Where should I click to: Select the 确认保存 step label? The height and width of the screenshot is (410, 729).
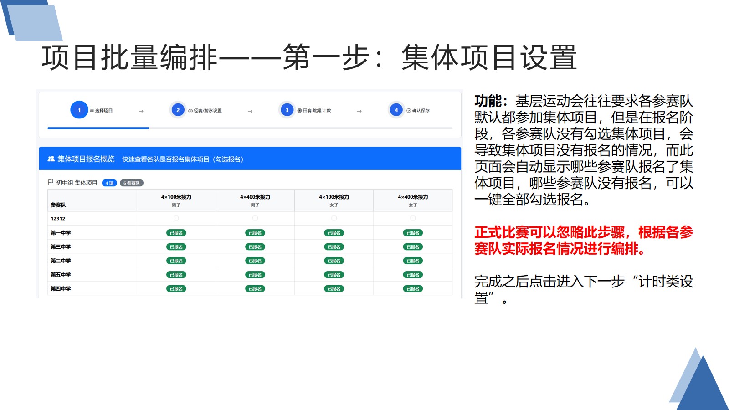pos(421,110)
